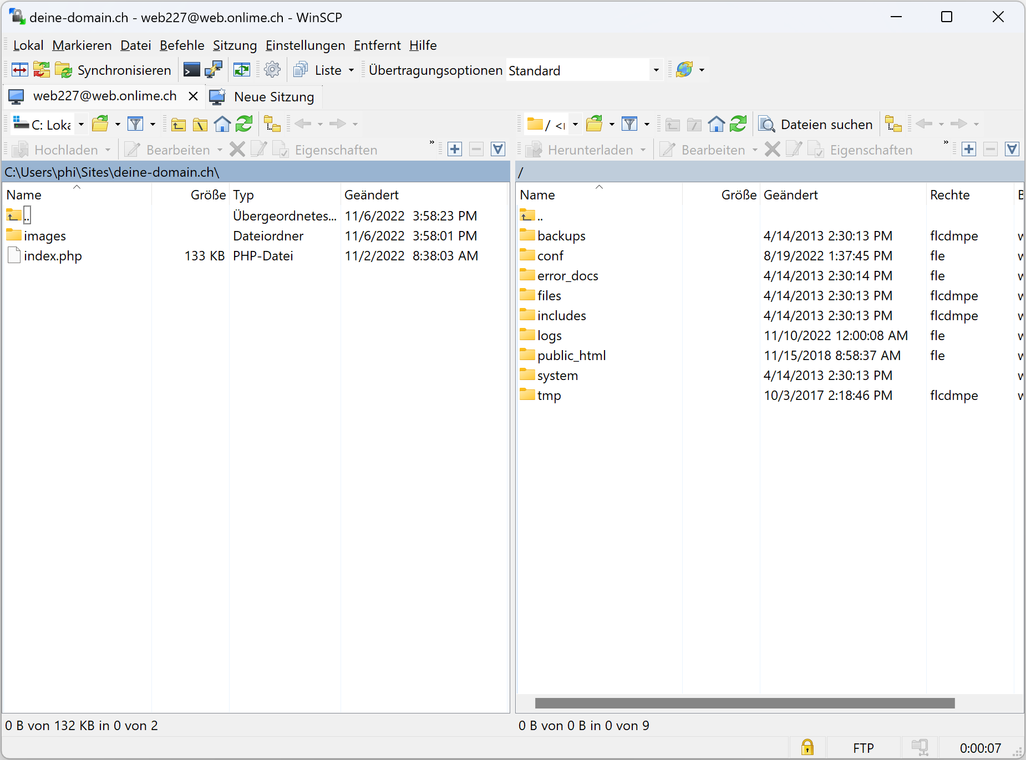Click the lock icon in status bar
The height and width of the screenshot is (760, 1026).
(807, 747)
